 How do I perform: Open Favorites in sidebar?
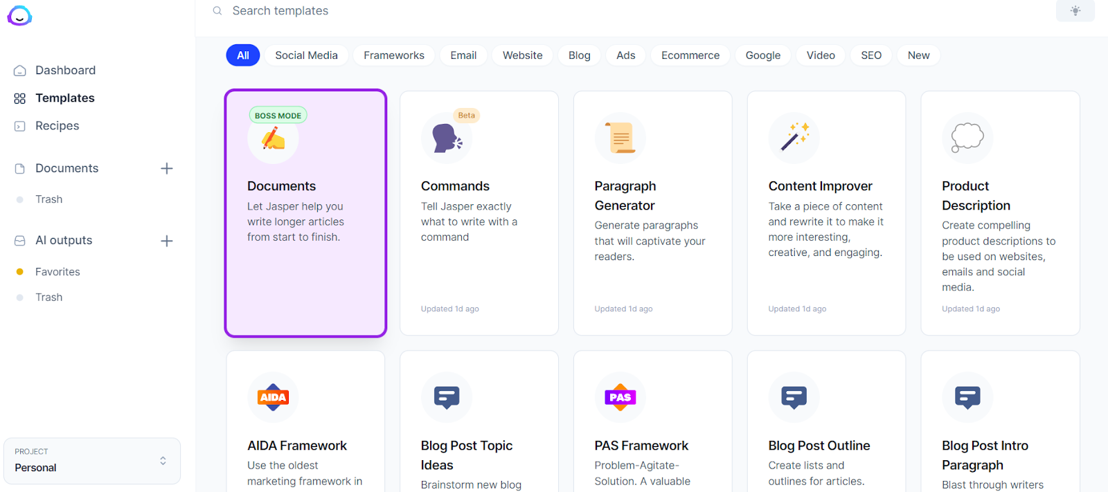pyautogui.click(x=57, y=272)
